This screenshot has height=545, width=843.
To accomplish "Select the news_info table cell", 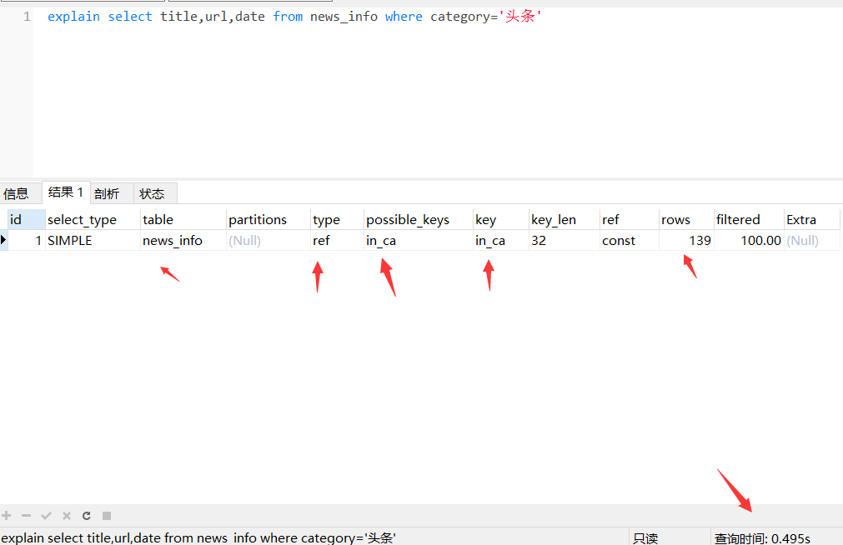I will 183,240.
